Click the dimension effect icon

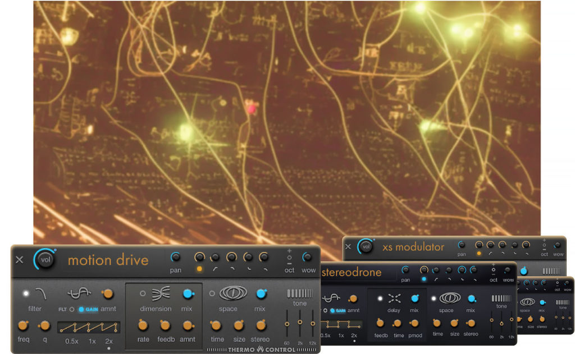click(160, 293)
